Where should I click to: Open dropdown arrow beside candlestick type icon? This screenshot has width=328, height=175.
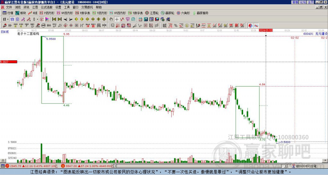[37, 19]
